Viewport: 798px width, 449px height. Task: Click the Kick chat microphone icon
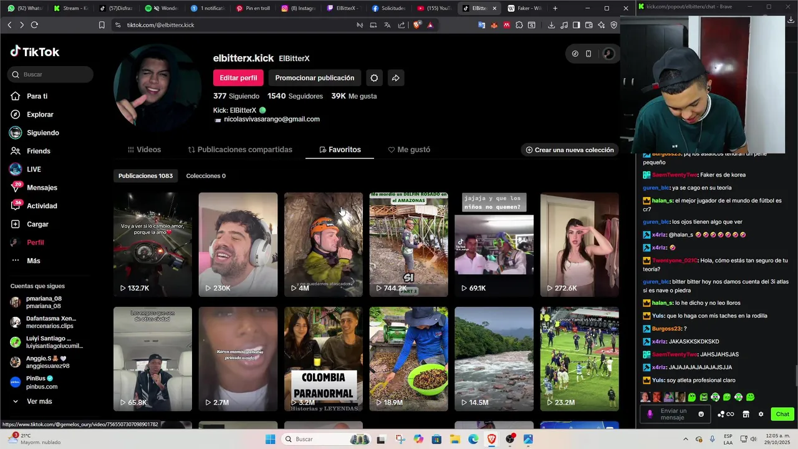(650, 414)
